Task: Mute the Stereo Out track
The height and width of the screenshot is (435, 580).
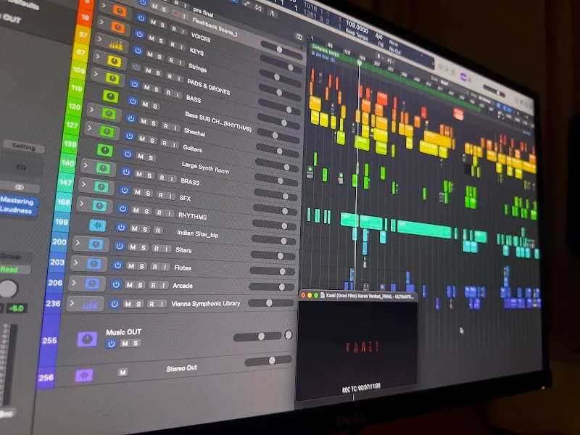Action: coord(123,372)
